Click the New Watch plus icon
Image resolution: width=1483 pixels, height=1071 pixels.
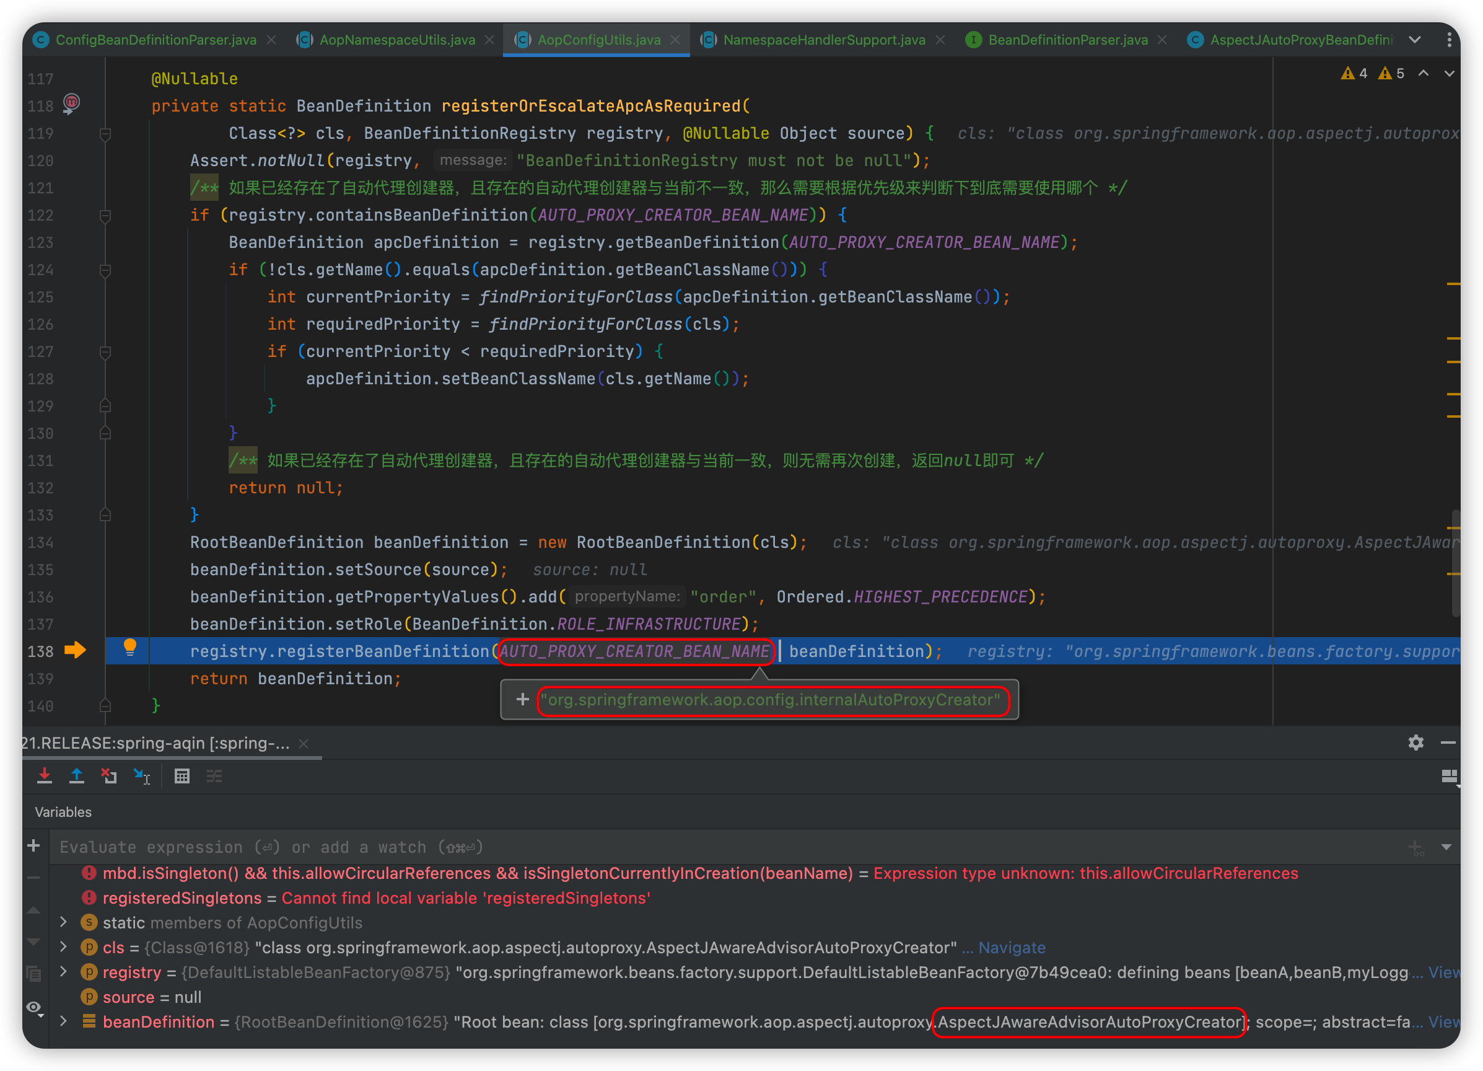[x=33, y=846]
